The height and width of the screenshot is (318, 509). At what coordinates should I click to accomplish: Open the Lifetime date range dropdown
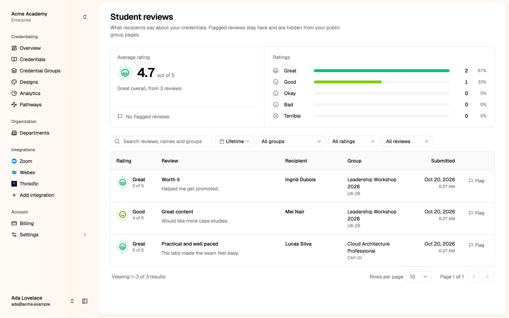(x=235, y=142)
